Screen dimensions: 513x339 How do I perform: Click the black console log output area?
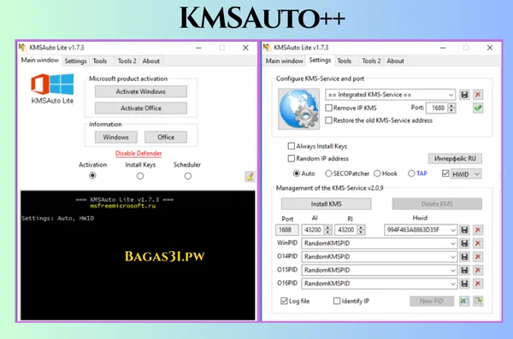click(x=138, y=255)
